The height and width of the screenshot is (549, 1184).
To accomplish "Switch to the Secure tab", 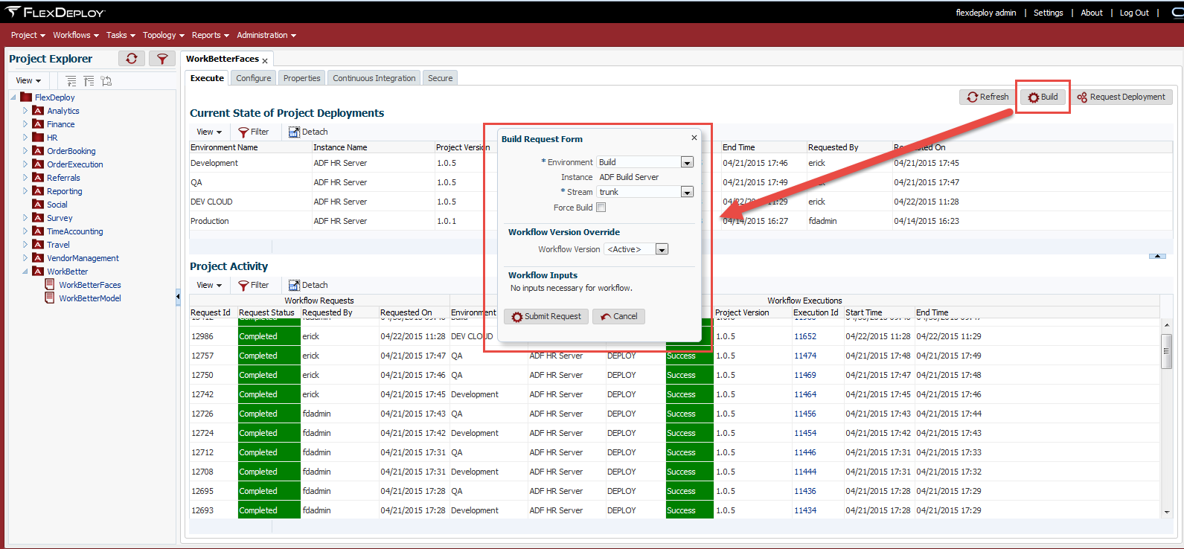I will (x=441, y=78).
